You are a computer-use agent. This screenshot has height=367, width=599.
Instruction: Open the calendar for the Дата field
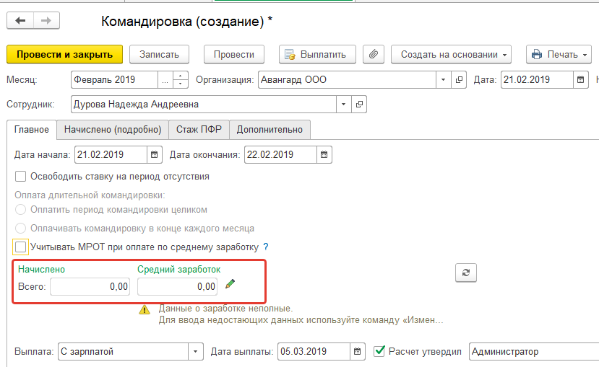[x=581, y=79]
